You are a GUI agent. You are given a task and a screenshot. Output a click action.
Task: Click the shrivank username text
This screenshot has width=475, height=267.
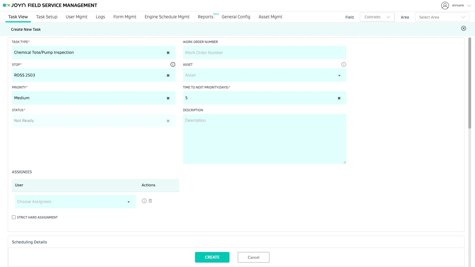click(x=458, y=6)
